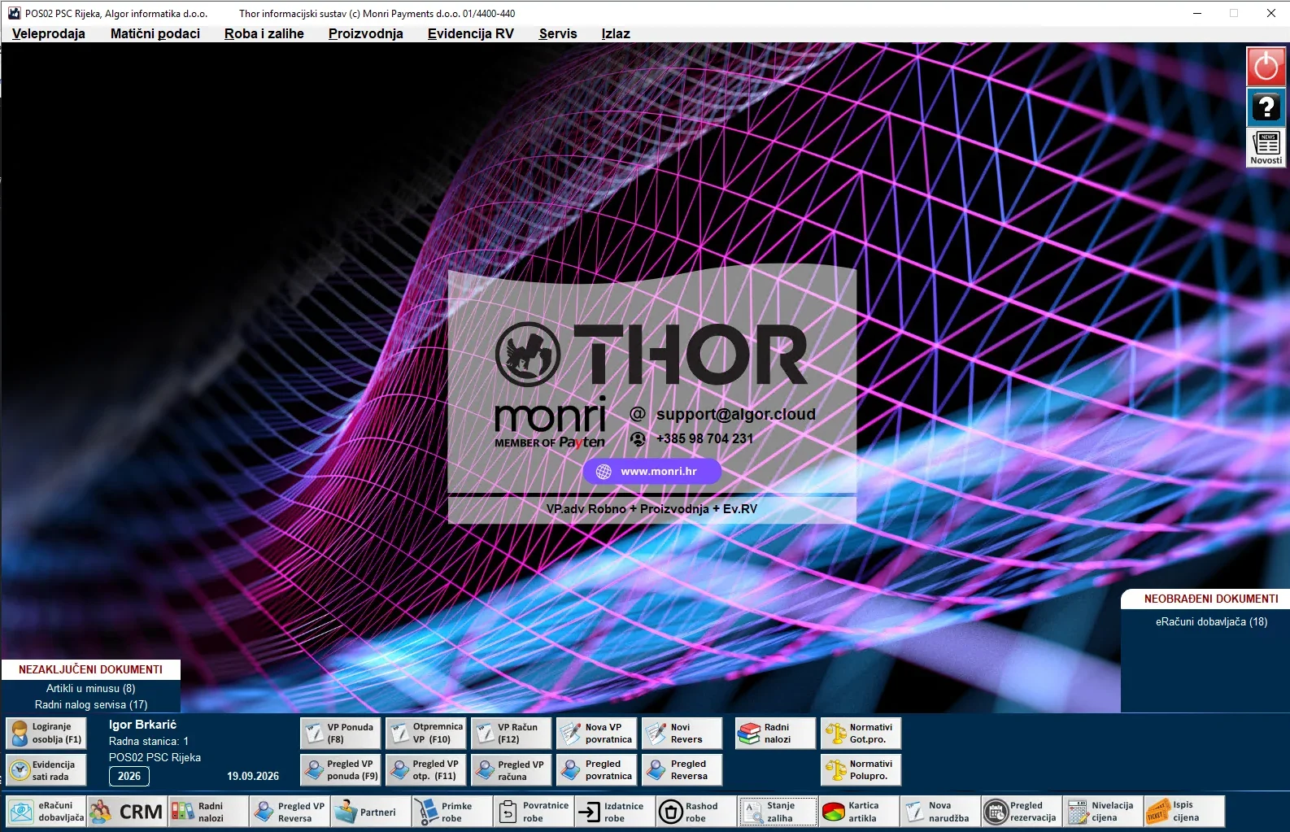Open the Izlaz menu
The image size is (1290, 832).
point(616,33)
